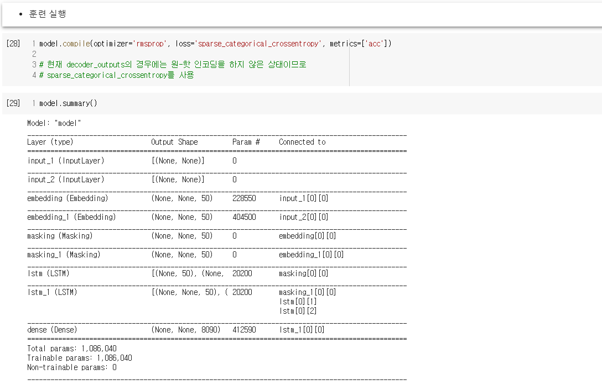Click the '훈련 실행' heading text
This screenshot has width=602, height=385.
click(48, 14)
